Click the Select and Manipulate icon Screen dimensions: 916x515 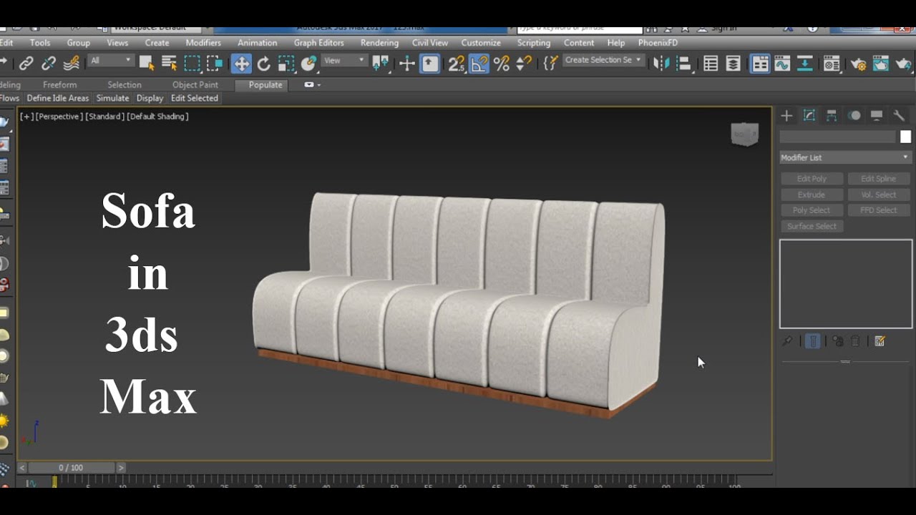point(406,64)
